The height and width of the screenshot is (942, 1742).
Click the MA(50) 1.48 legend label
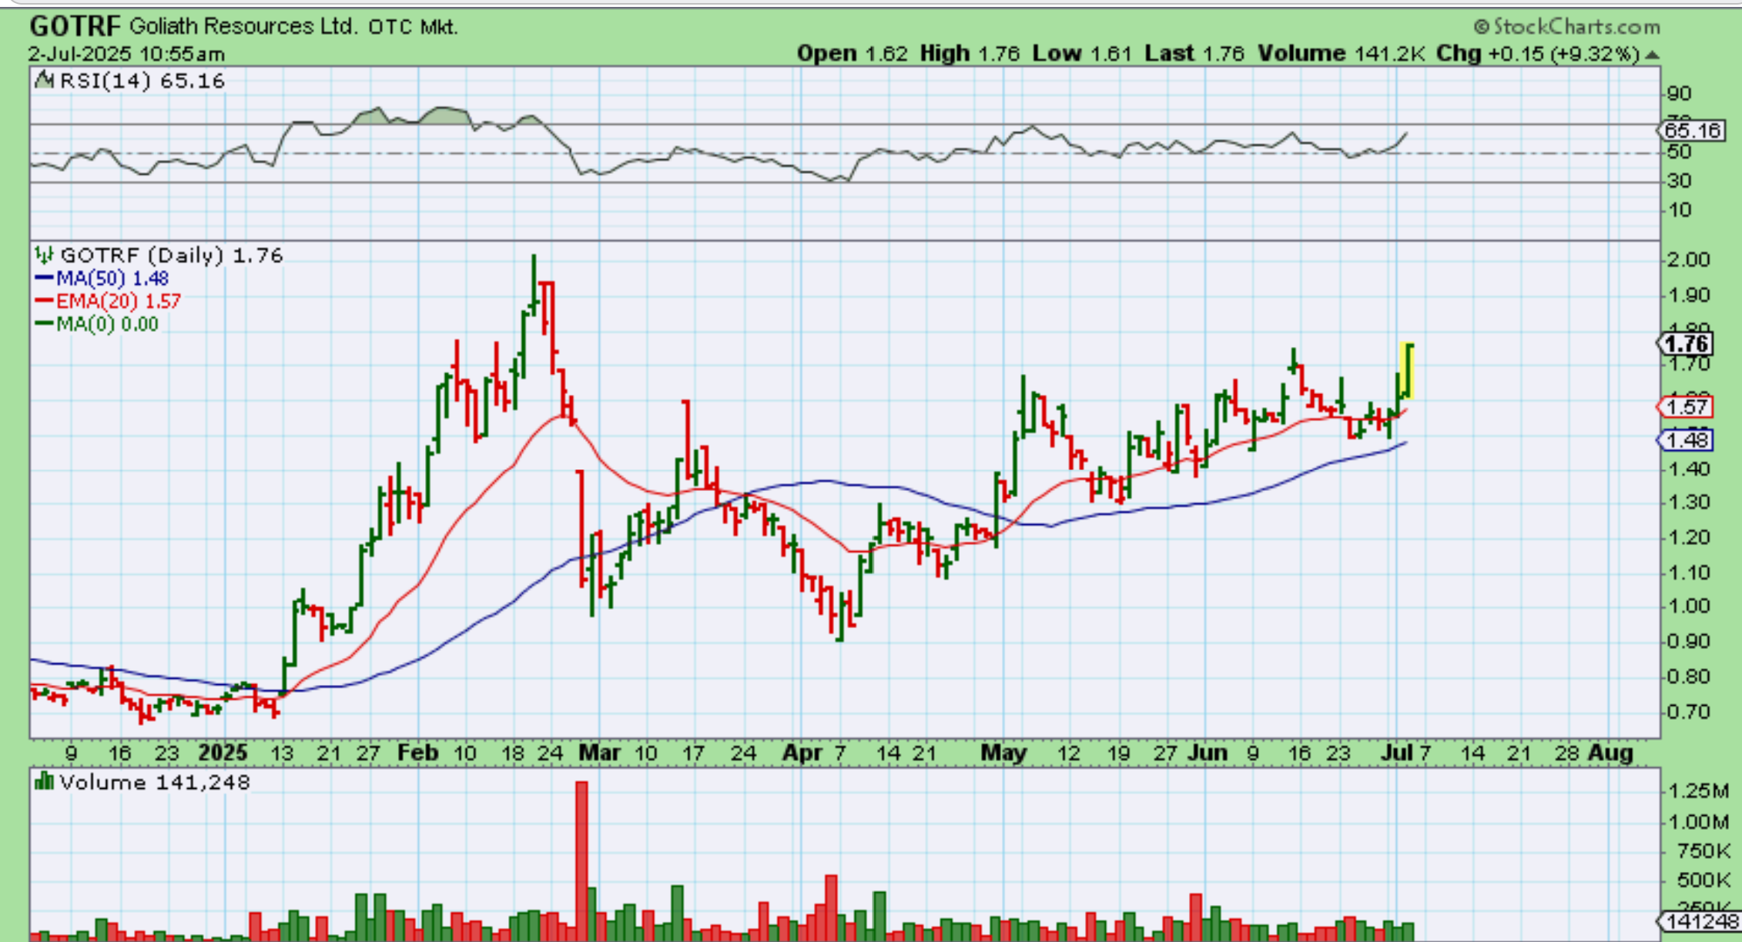point(112,279)
